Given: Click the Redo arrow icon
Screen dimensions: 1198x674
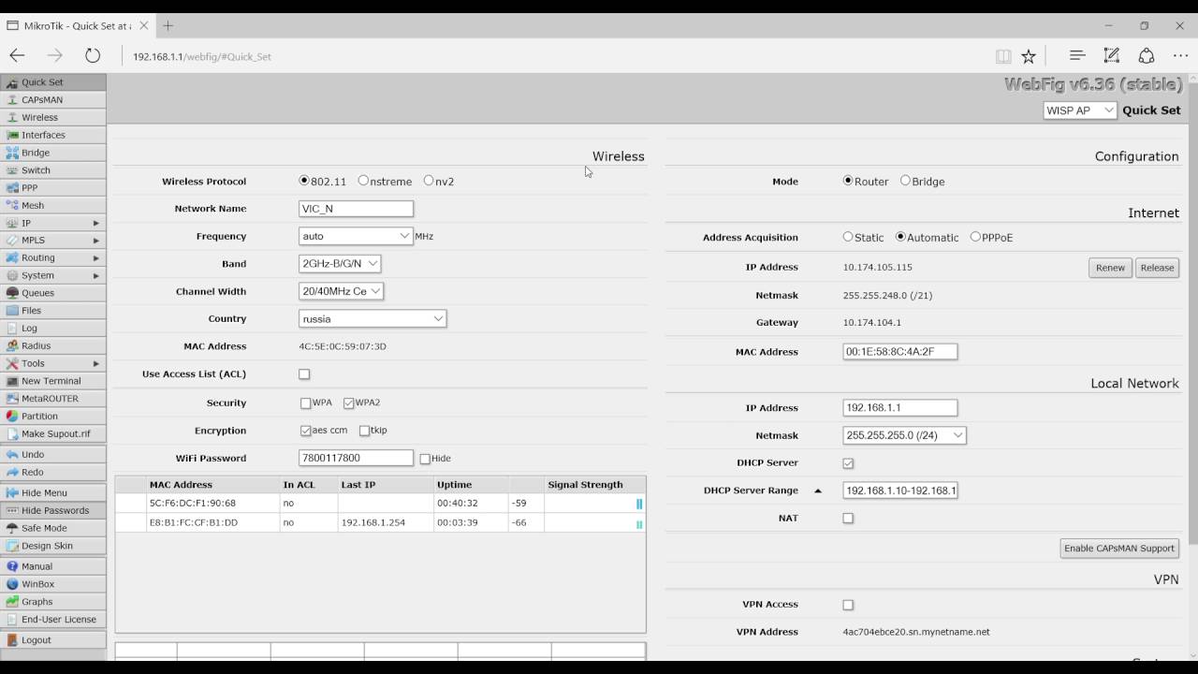Looking at the screenshot, I should point(12,473).
